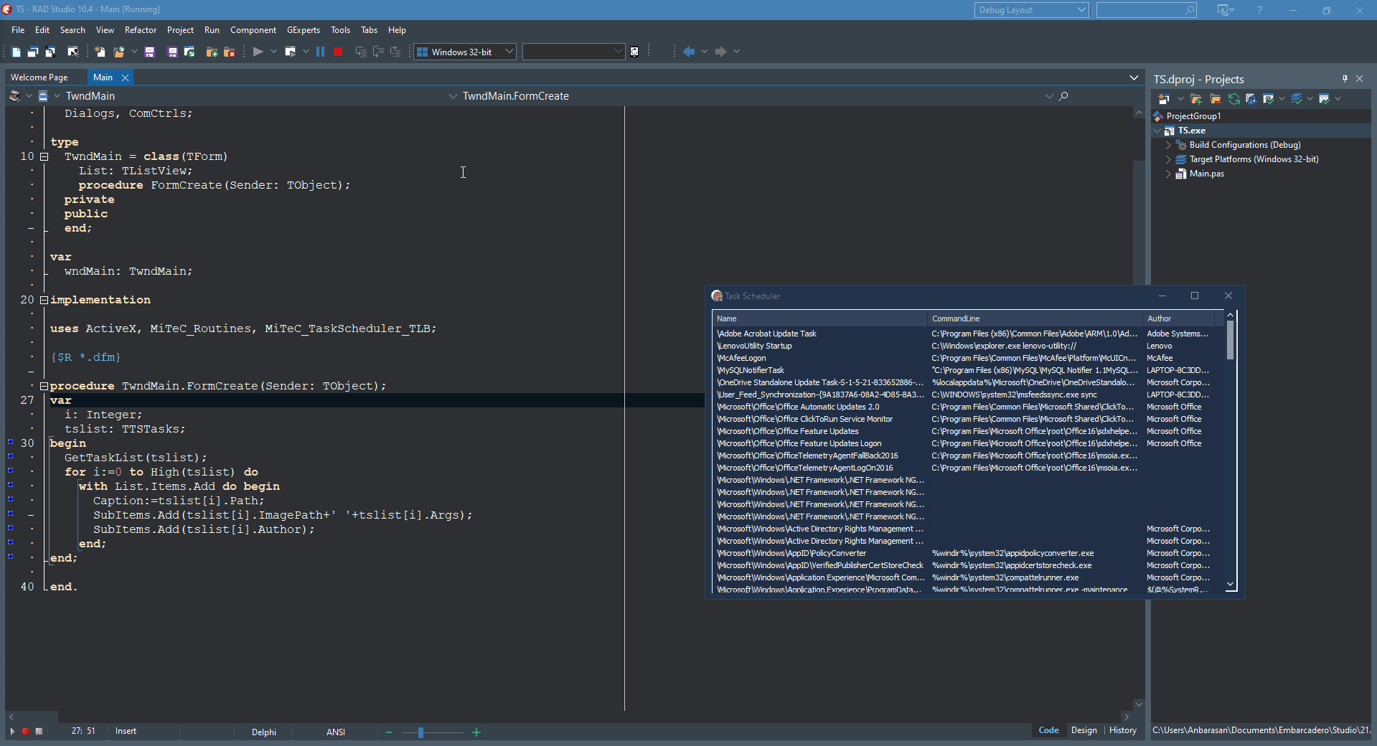Click the editor search magnifier icon
Viewport: 1377px width, 746px height.
coord(1063,96)
